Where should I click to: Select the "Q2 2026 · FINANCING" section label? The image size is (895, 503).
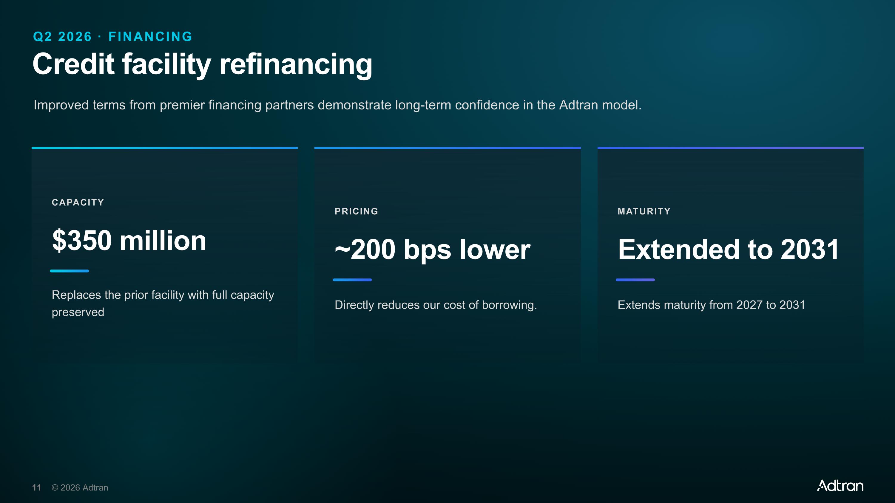tap(112, 36)
